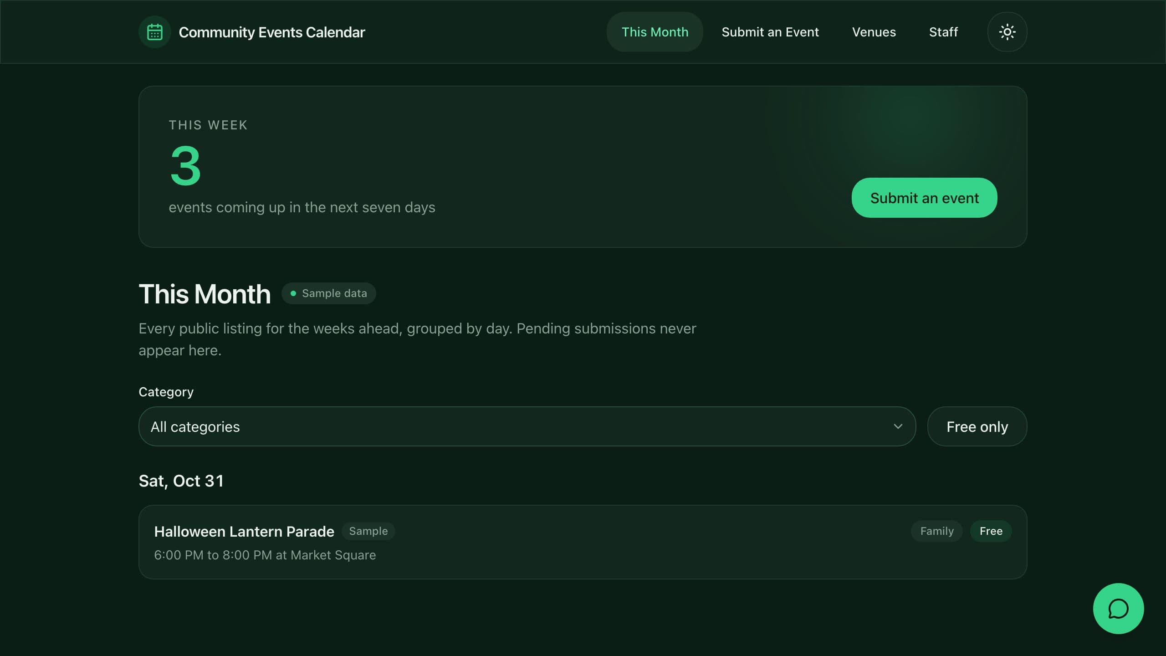Click the This Month page heading
The height and width of the screenshot is (656, 1166).
tap(205, 294)
